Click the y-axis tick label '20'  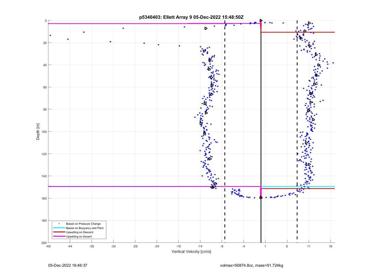[x=45, y=43]
